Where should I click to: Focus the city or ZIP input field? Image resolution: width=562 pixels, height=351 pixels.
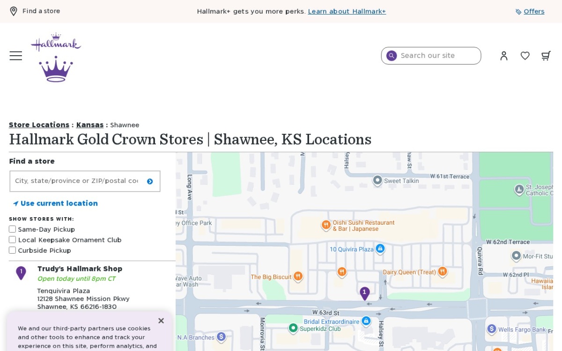click(x=85, y=181)
